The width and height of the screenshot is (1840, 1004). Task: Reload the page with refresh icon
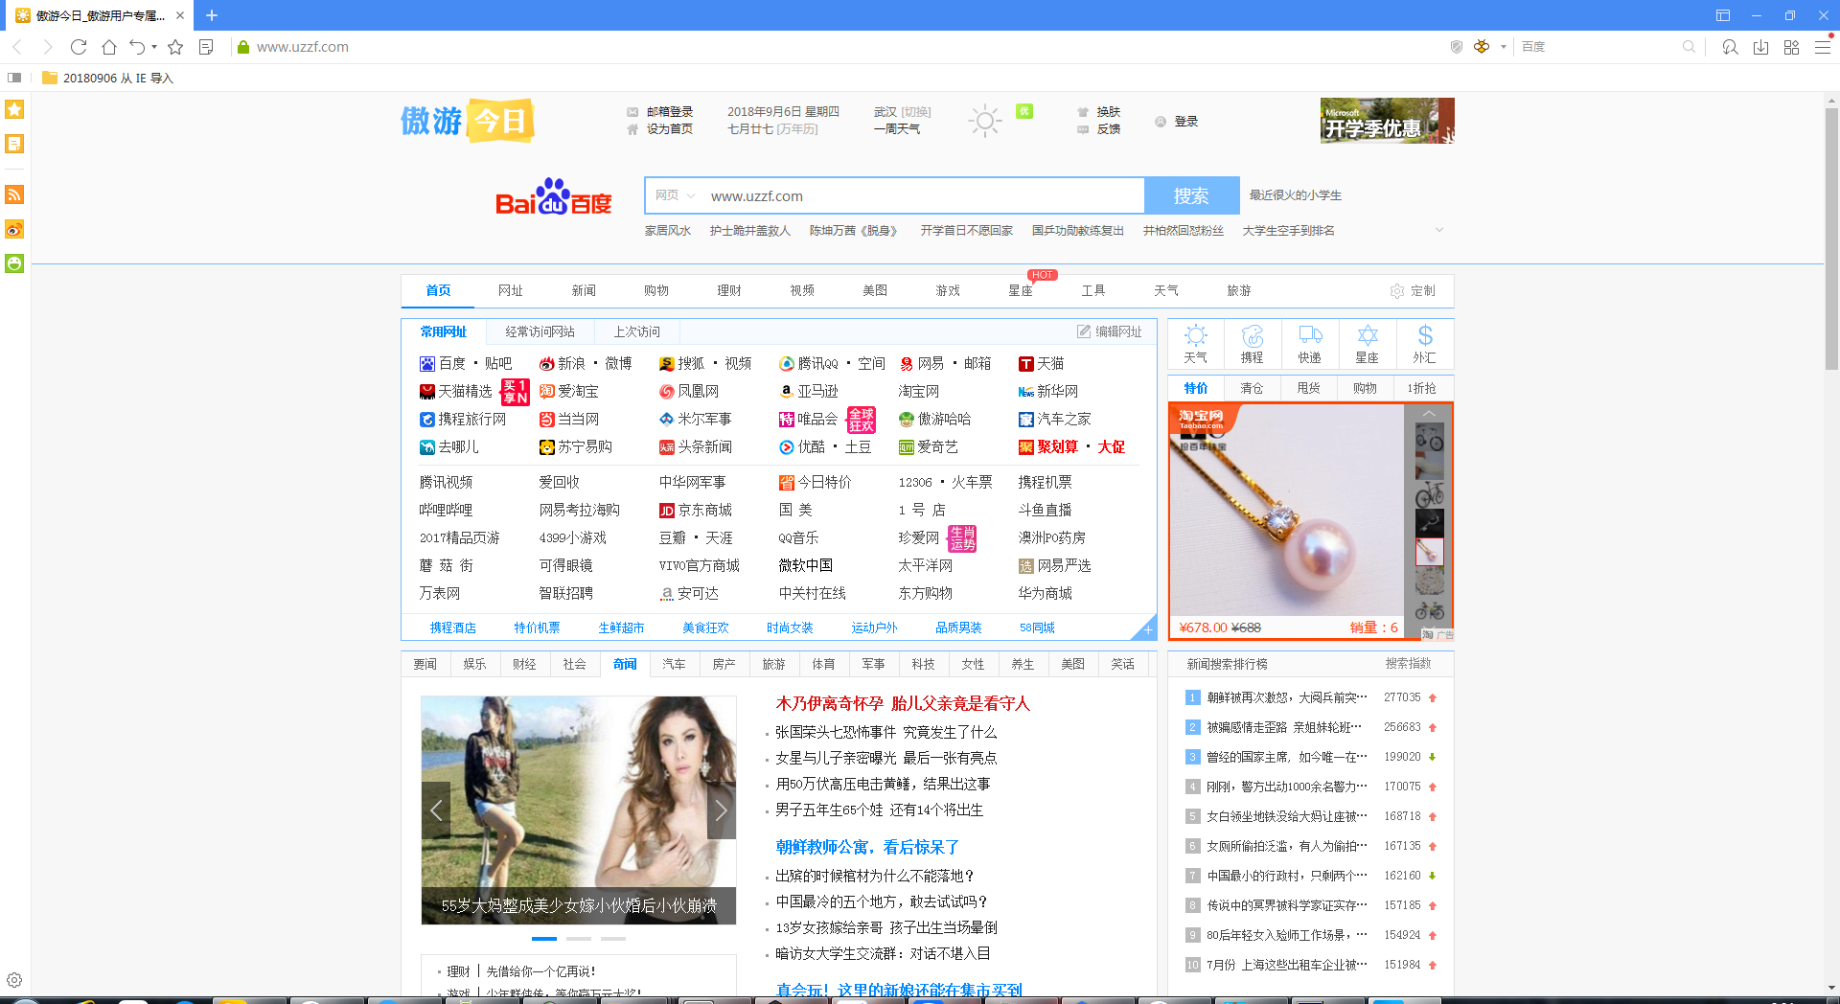tap(79, 47)
